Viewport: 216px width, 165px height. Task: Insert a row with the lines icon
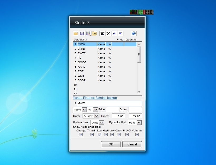pos(102,33)
